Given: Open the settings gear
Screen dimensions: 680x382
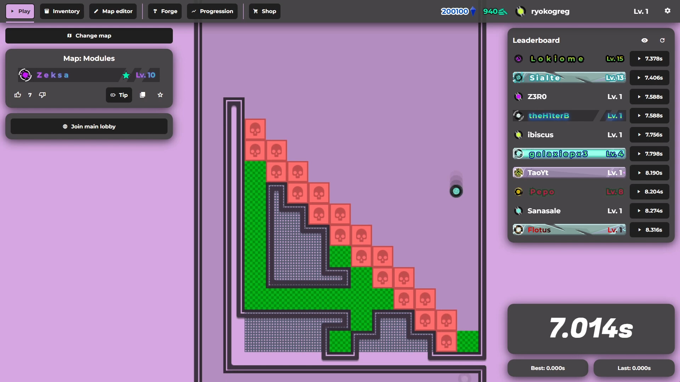Looking at the screenshot, I should [x=667, y=11].
